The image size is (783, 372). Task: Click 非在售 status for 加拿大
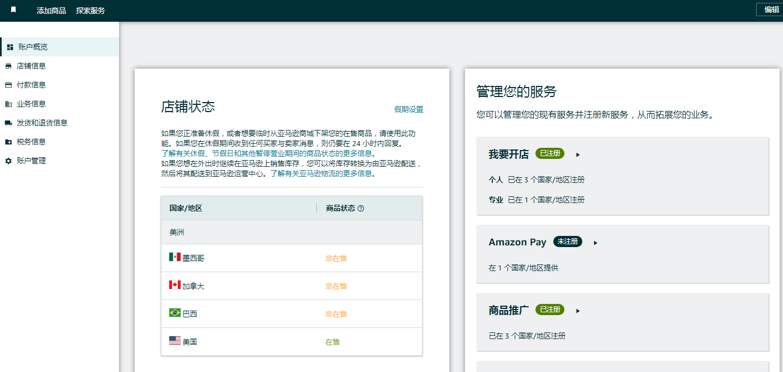[336, 286]
